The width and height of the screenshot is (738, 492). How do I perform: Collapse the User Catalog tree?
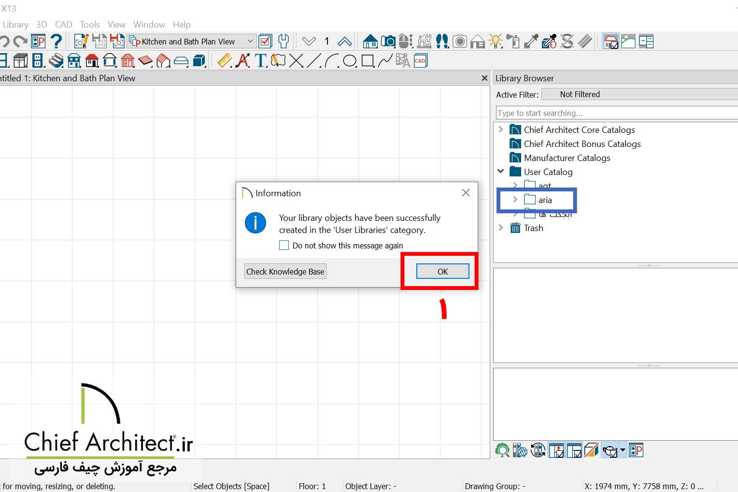click(500, 171)
